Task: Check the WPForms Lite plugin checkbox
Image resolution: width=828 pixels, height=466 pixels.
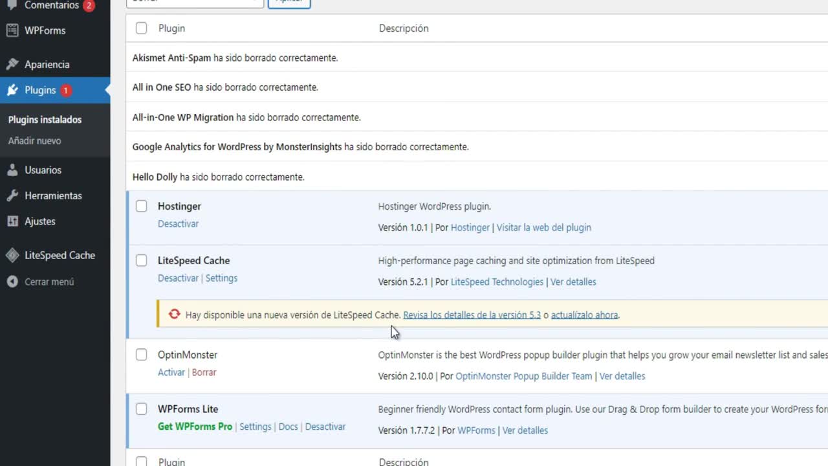Action: tap(141, 409)
